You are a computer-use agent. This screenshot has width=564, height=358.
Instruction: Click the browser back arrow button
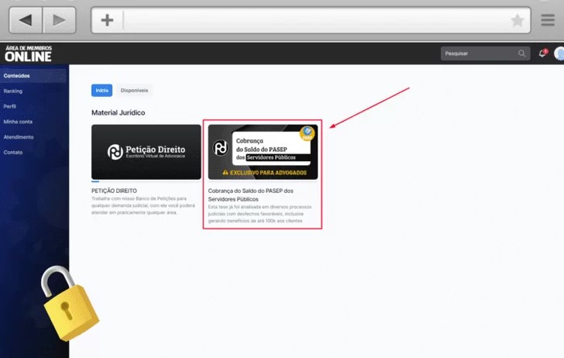(x=26, y=20)
